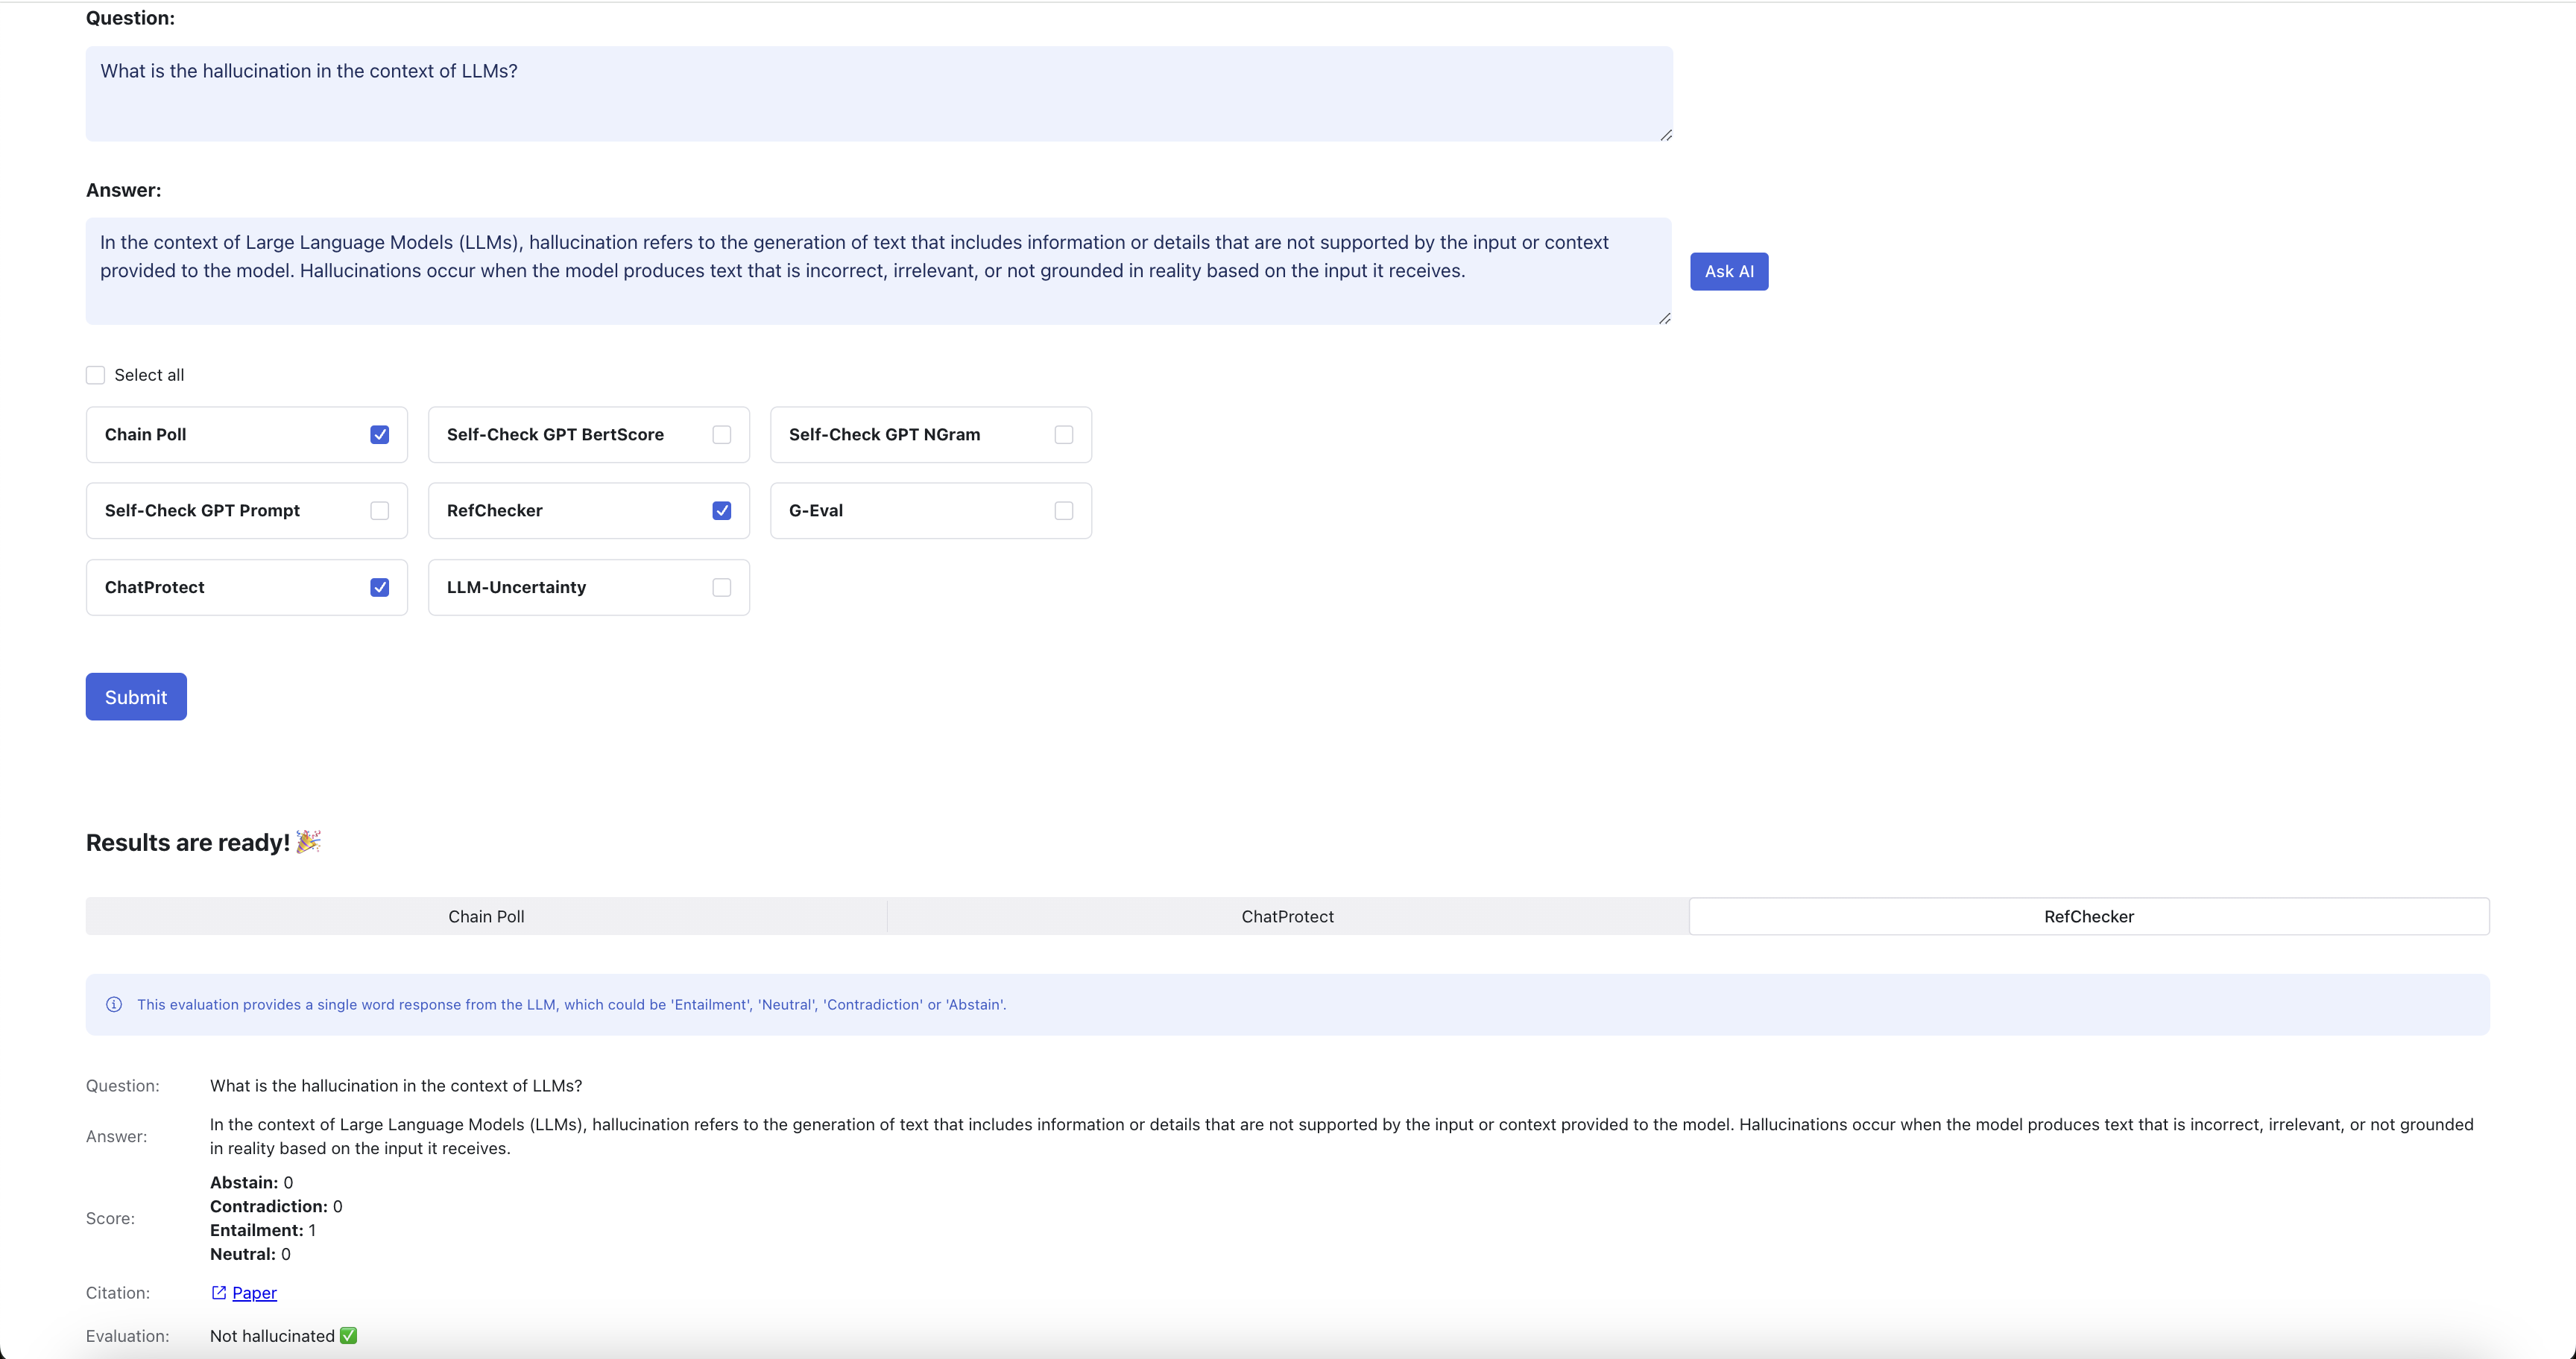
Task: Open the Paper citation link
Action: coord(254,1292)
